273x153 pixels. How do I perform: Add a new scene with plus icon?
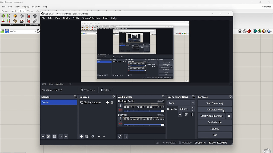43,137
